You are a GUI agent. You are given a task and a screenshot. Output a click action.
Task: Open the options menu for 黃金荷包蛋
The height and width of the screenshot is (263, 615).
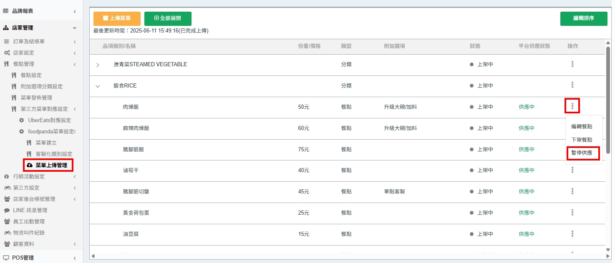coord(572,213)
